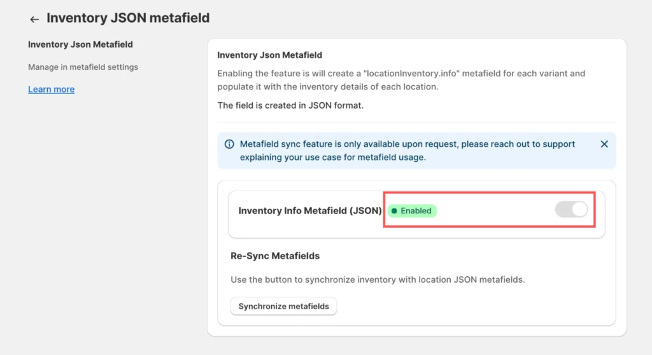Go back using the left arrow icon

pyautogui.click(x=34, y=20)
